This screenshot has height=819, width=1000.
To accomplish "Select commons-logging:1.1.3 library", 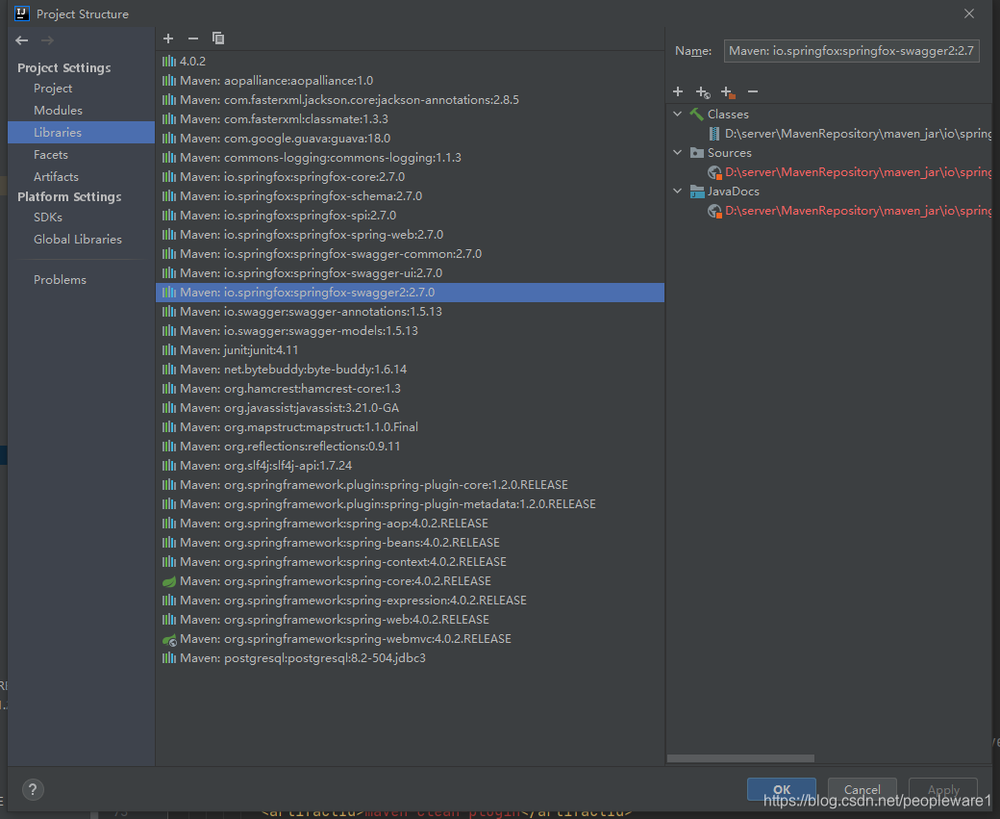I will [x=410, y=157].
